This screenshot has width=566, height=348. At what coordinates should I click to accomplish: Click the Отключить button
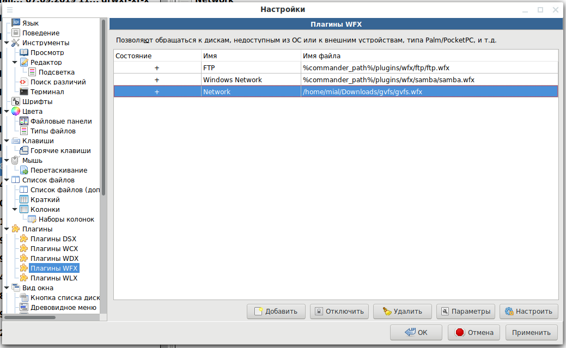point(339,311)
